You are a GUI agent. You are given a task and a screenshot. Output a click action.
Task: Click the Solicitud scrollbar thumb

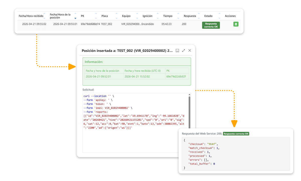(189, 113)
